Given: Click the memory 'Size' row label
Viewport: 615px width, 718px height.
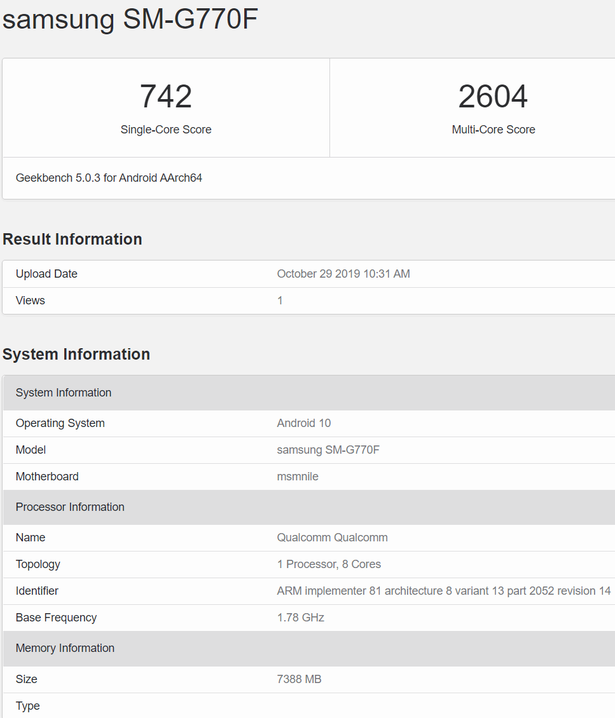Looking at the screenshot, I should point(27,679).
